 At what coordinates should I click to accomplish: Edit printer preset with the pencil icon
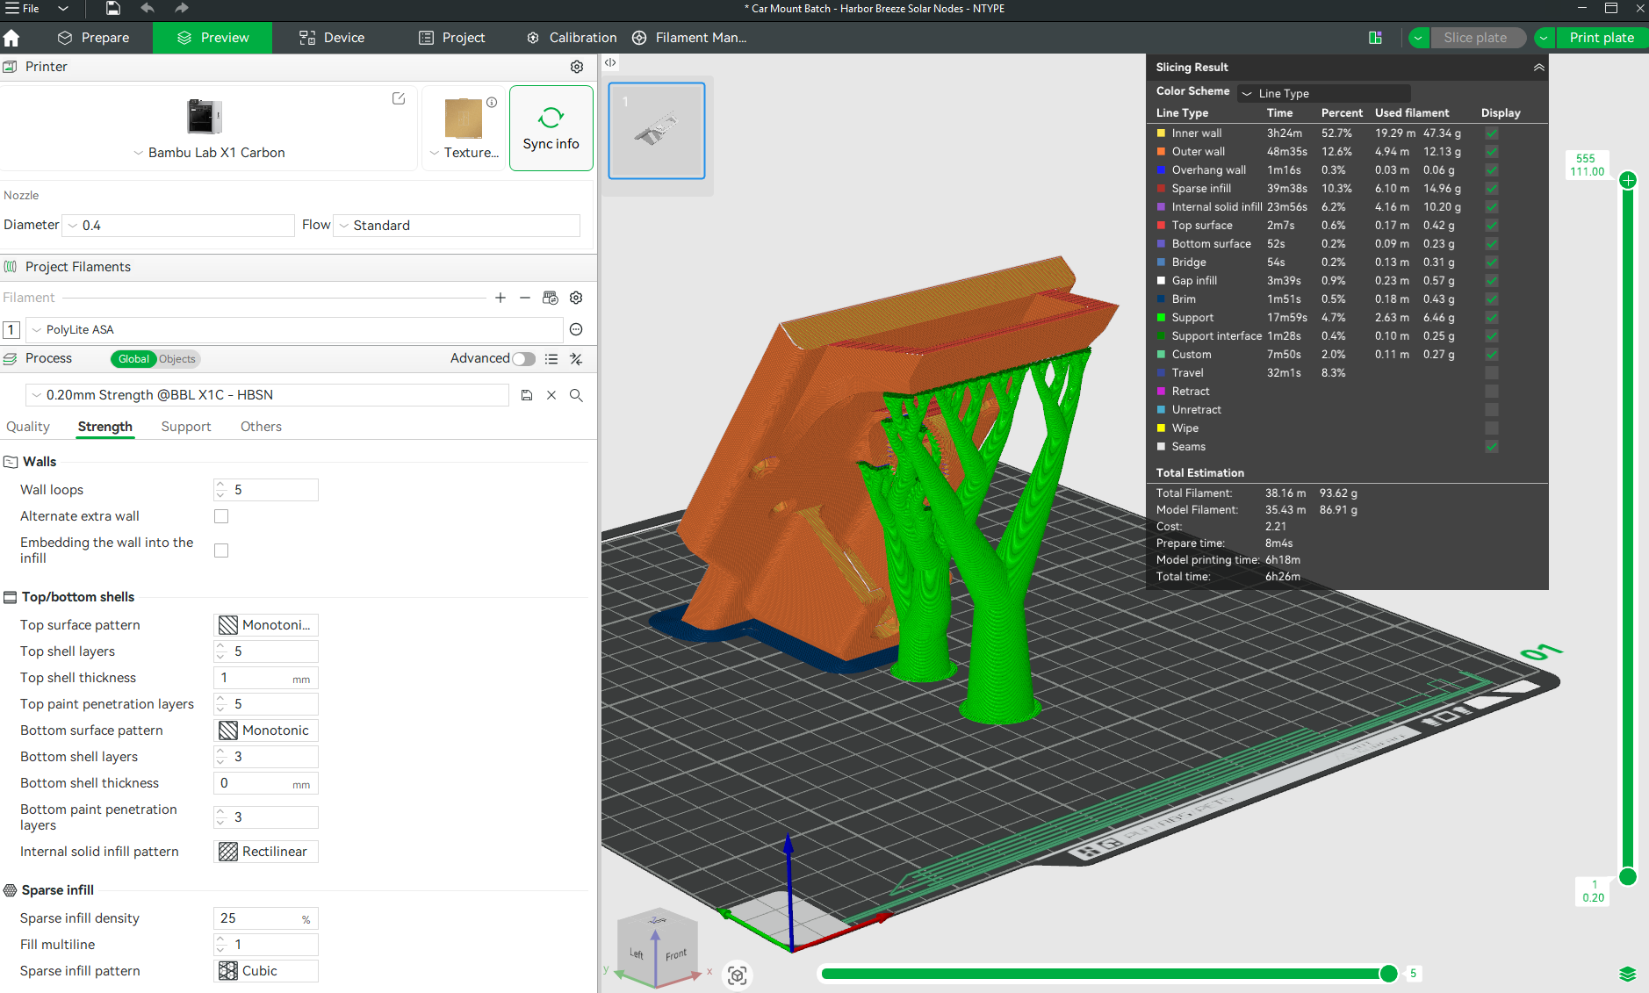point(399,98)
